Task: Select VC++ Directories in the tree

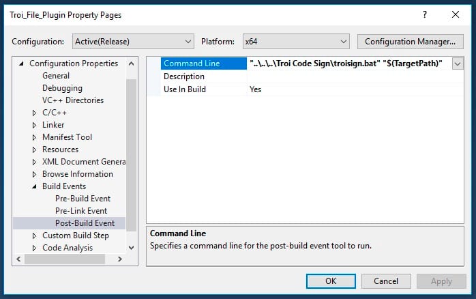Action: [x=73, y=100]
